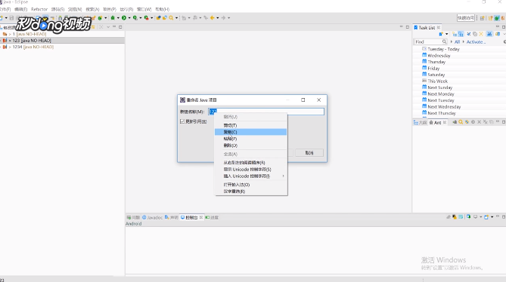The width and height of the screenshot is (506, 282).
Task: Toggle Categorized presentation in Task List
Action: pos(455,34)
